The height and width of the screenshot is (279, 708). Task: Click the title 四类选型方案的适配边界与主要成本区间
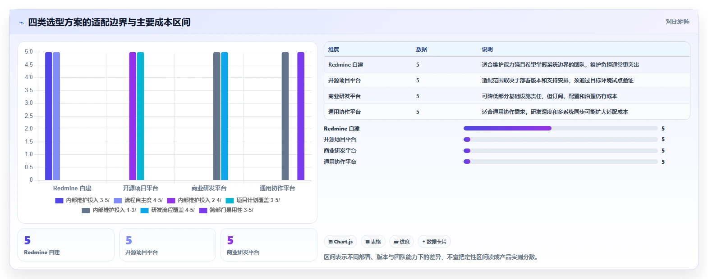(x=109, y=22)
